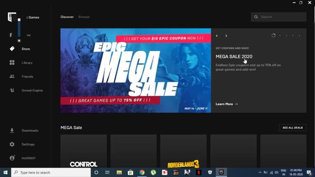The height and width of the screenshot is (177, 315).
Task: Click the SEE ALL DEALS button
Action: [x=293, y=128]
